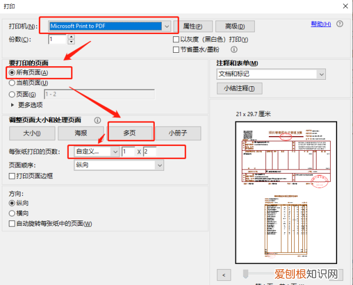Select 当前页面 radio button
This screenshot has width=353, height=285.
pyautogui.click(x=12, y=83)
